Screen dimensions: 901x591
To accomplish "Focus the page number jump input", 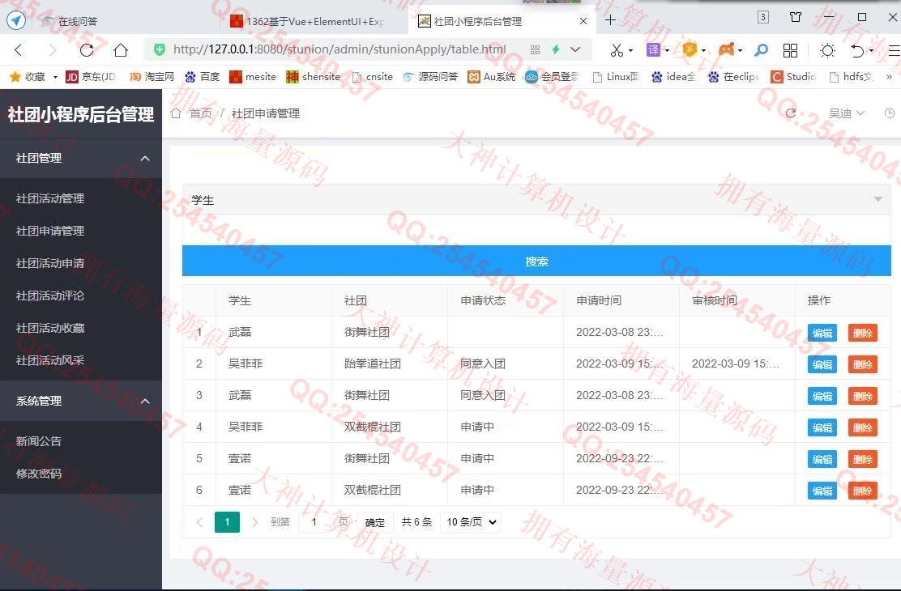I will click(x=314, y=522).
